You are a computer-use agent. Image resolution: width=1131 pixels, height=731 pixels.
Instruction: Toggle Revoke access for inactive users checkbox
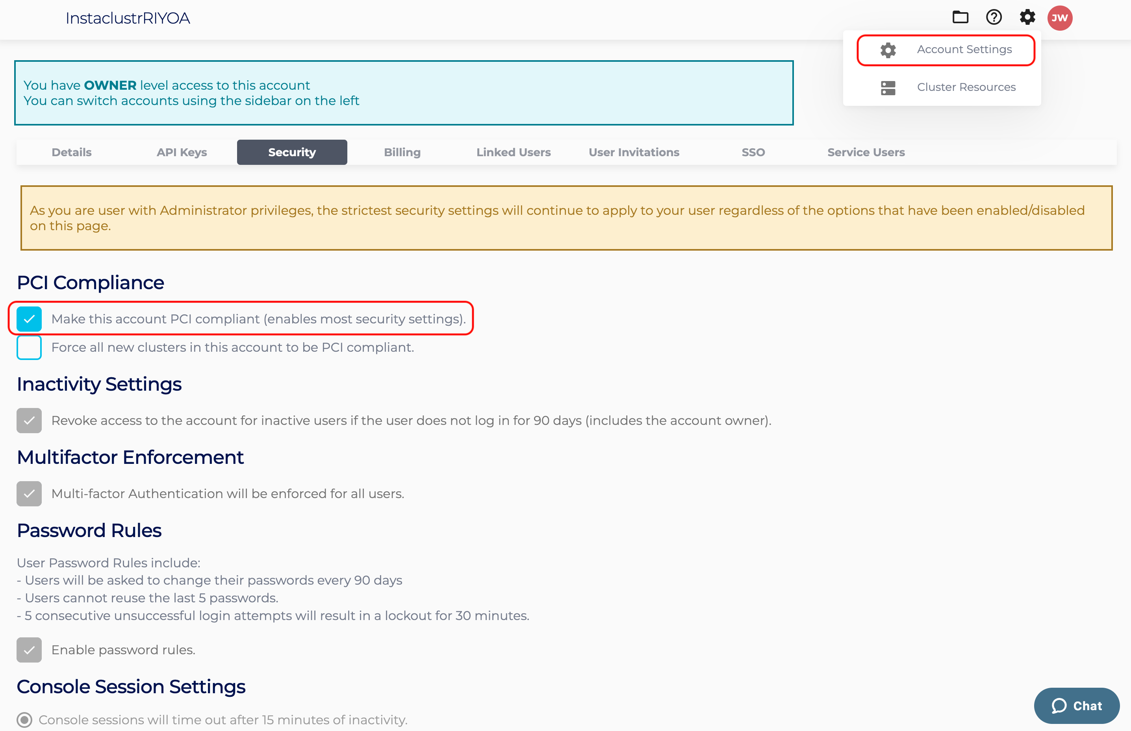point(29,421)
